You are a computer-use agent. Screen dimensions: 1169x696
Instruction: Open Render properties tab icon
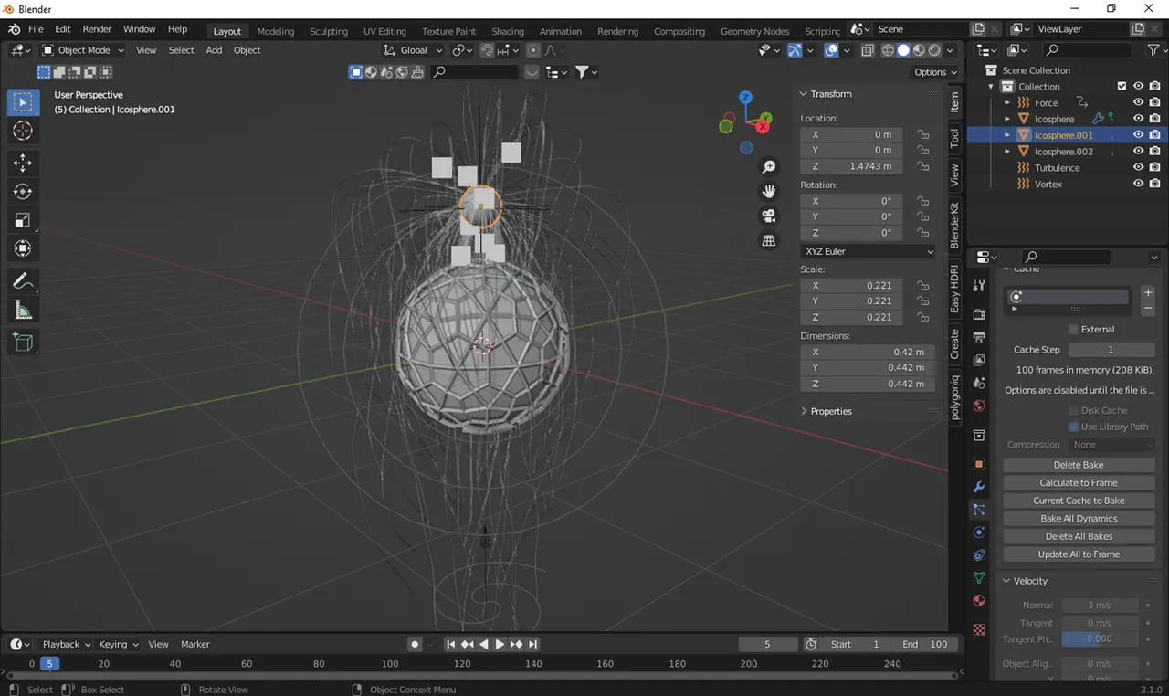click(979, 314)
